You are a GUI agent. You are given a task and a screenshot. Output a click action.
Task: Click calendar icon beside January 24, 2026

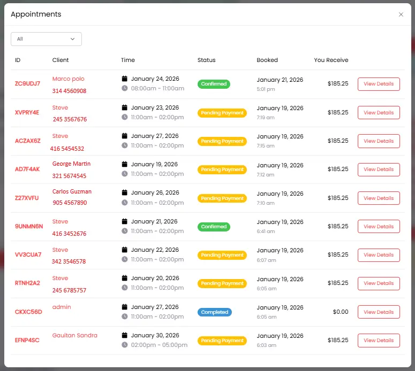click(x=125, y=79)
